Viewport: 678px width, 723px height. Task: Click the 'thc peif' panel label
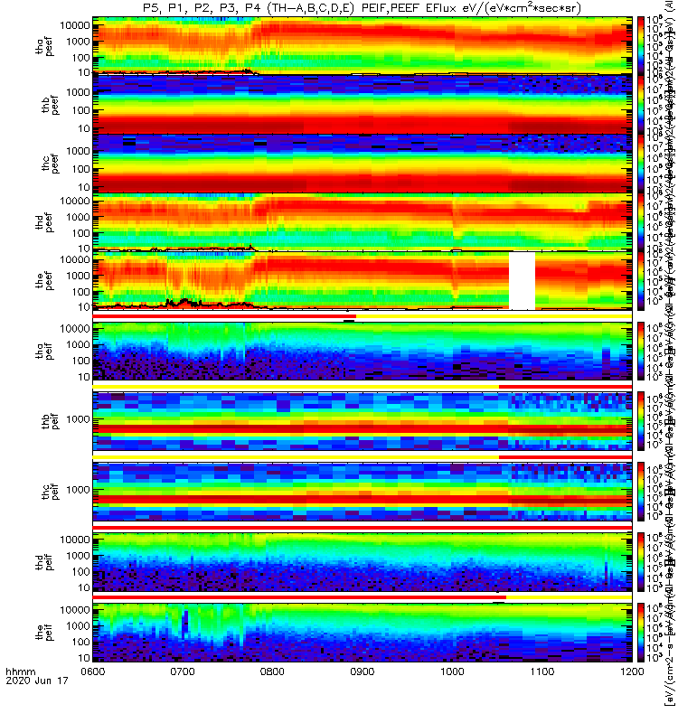click(50, 492)
